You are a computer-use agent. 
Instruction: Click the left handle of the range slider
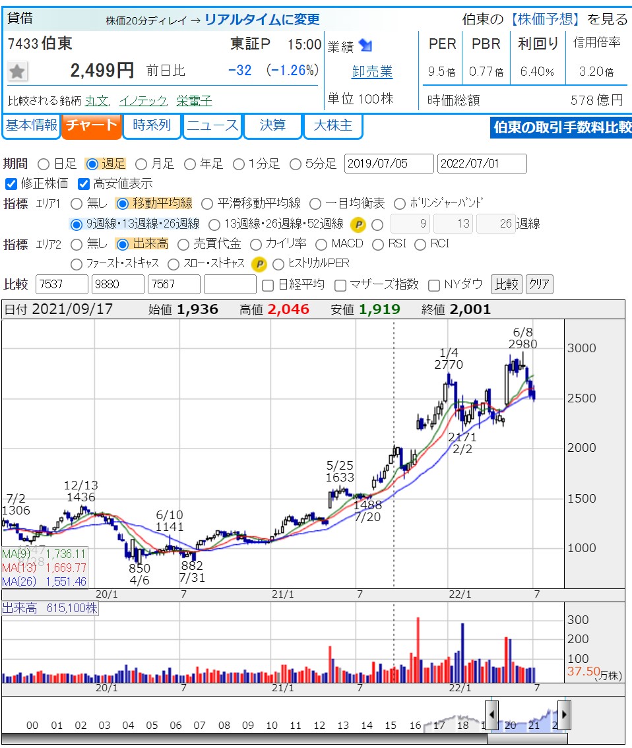[491, 715]
